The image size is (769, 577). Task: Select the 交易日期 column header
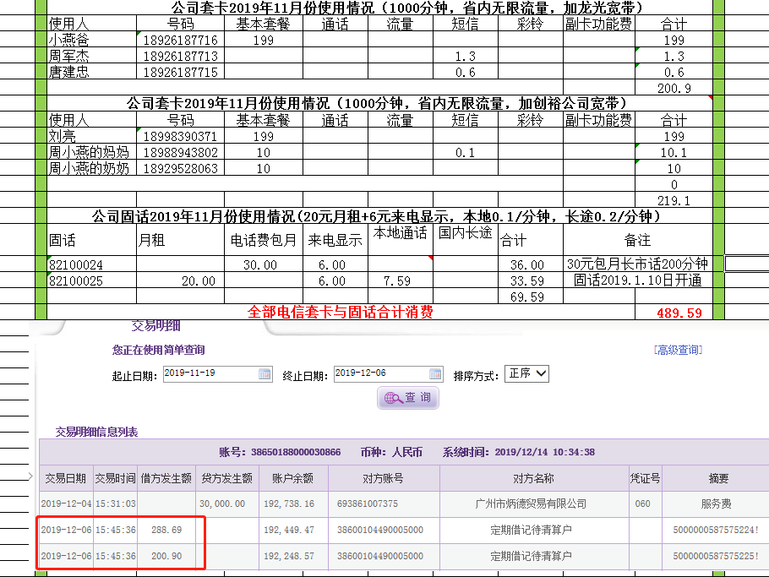click(65, 478)
